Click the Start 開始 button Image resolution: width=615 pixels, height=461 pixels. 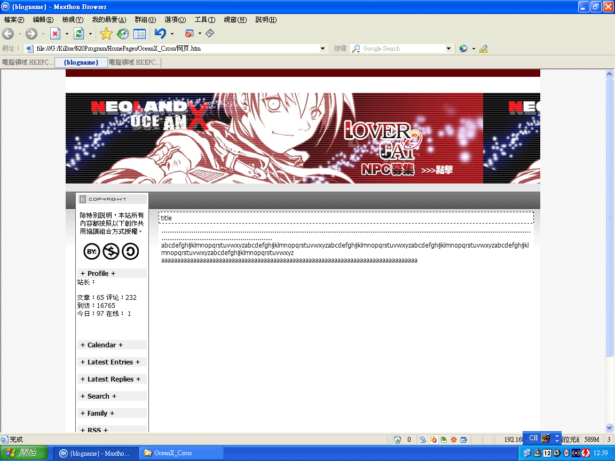click(x=23, y=453)
